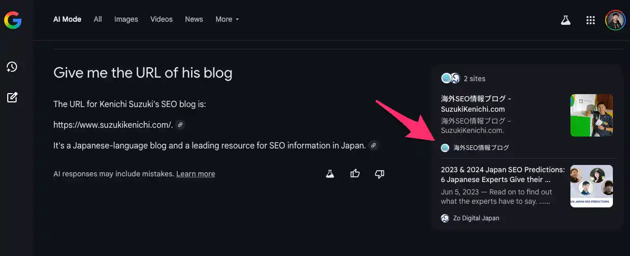Image resolution: width=630 pixels, height=256 pixels.
Task: Click the 海外SEO情報ブログ source label
Action: (481, 147)
